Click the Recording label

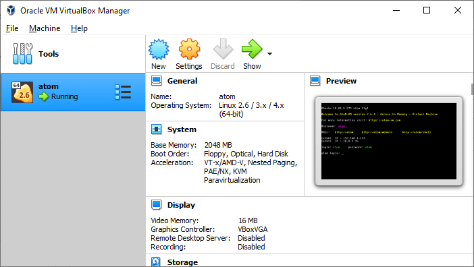pos(168,247)
